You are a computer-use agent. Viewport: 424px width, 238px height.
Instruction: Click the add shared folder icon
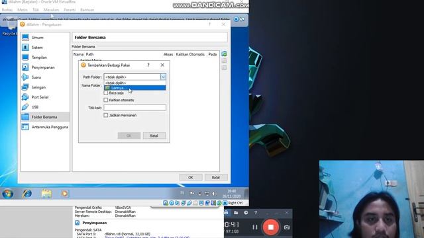pyautogui.click(x=224, y=54)
